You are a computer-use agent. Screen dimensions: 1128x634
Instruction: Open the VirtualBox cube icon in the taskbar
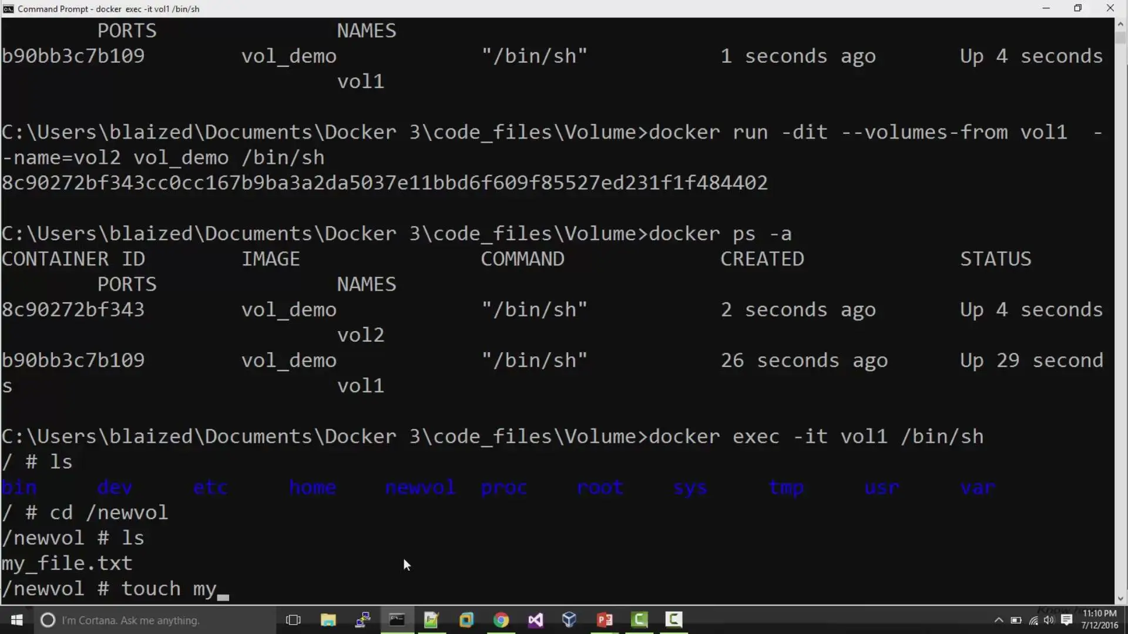(x=569, y=620)
